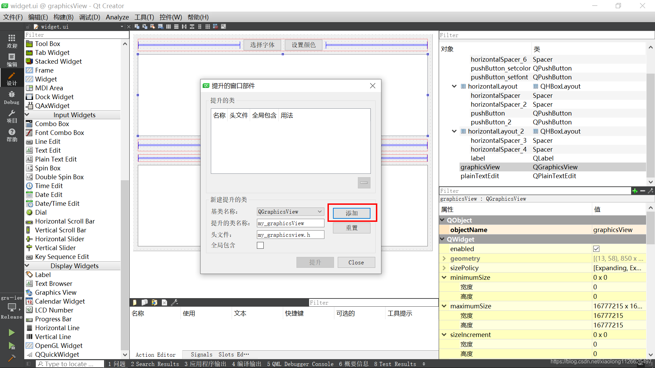Open the 基类名称 QGraphicsView dropdown

pyautogui.click(x=290, y=212)
